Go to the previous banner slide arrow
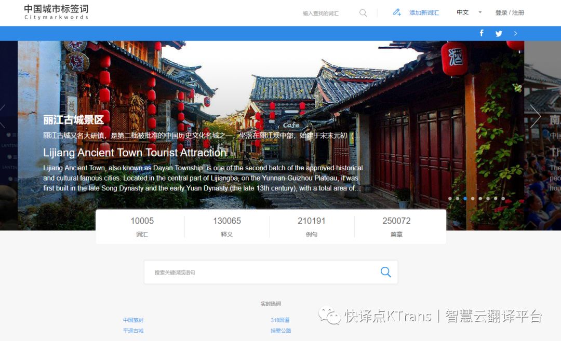561x341 pixels. coord(3,116)
